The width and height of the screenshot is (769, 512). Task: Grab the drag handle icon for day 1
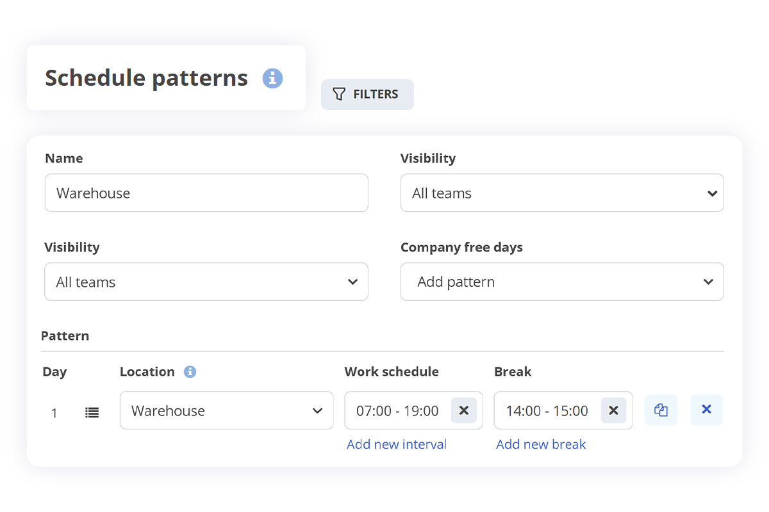coord(92,413)
